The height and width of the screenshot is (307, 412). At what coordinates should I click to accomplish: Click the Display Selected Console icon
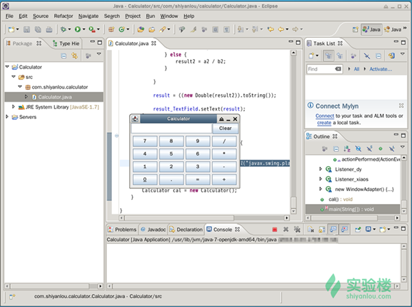coord(368,229)
